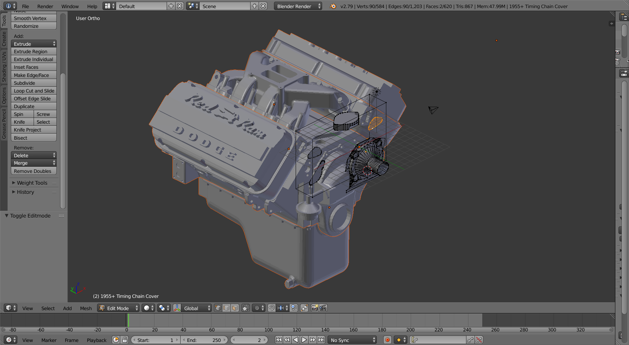Open the Merge dropdown menu
This screenshot has height=345, width=629.
coord(34,163)
